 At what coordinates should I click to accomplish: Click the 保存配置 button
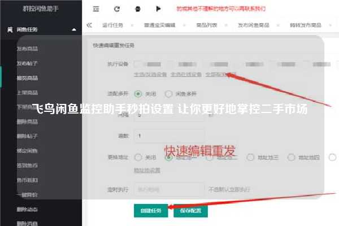pos(191,210)
